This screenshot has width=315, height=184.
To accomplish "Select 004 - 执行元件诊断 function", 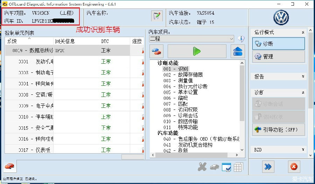I will [x=185, y=86].
